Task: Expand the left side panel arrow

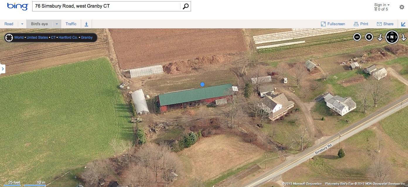Action: [x=3, y=69]
